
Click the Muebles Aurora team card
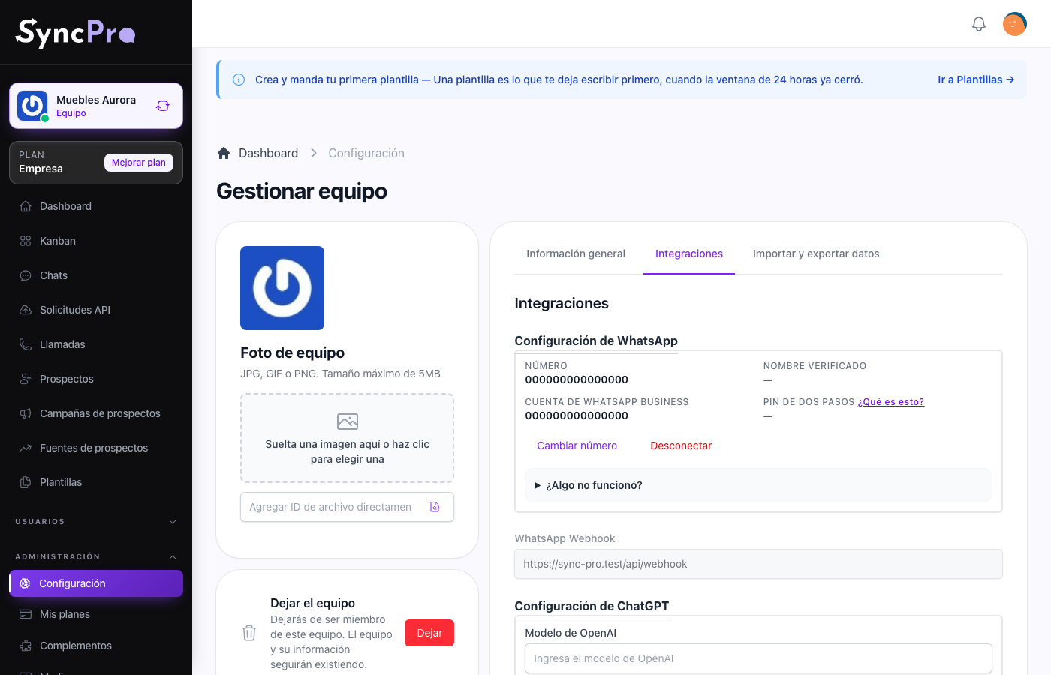(x=96, y=106)
